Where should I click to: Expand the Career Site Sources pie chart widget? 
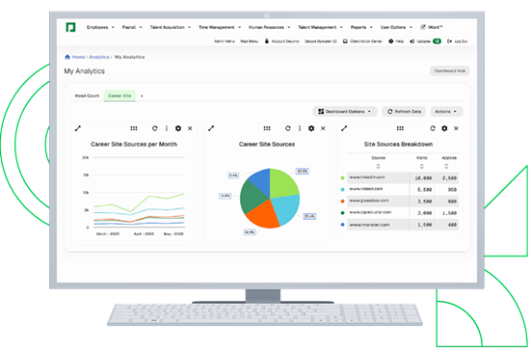[x=211, y=128]
